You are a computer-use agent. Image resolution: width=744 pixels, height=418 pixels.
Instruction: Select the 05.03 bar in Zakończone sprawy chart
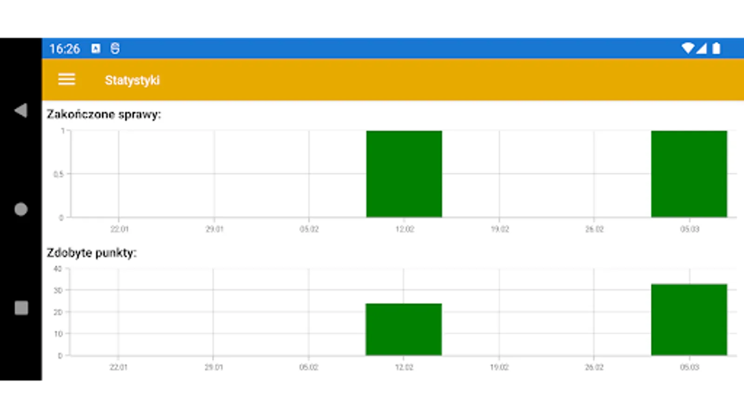[x=689, y=173]
